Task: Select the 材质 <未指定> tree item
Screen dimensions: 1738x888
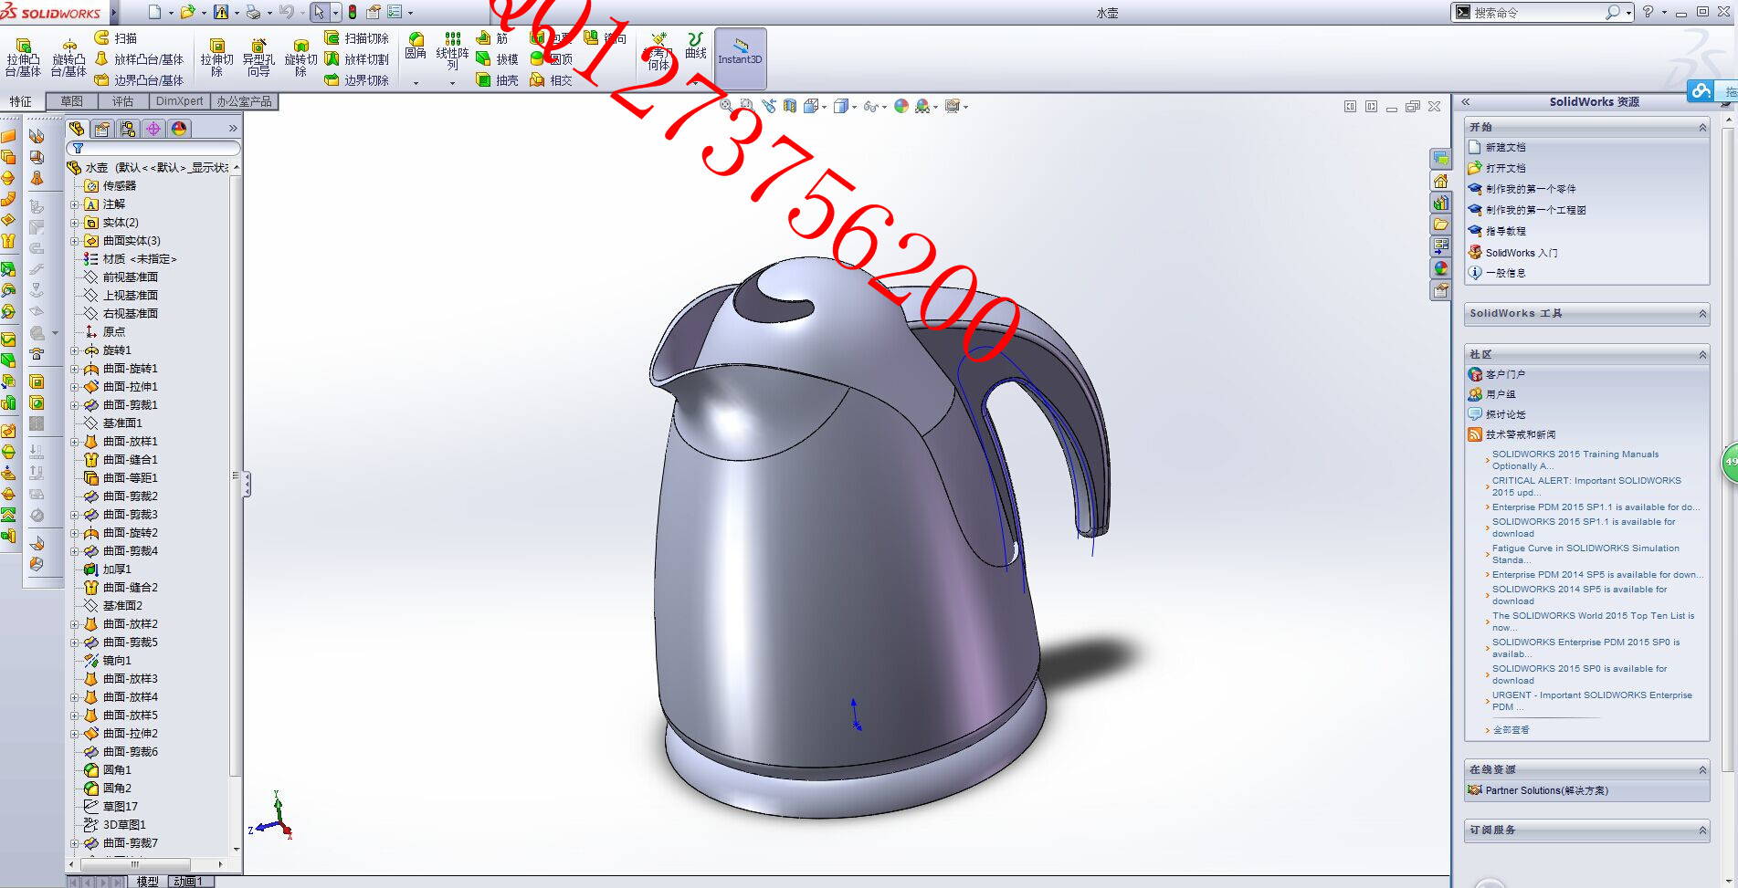Action: pos(140,259)
